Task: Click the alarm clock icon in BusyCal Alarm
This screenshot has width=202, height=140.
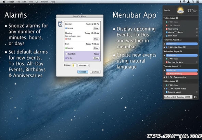Action: click(x=60, y=24)
